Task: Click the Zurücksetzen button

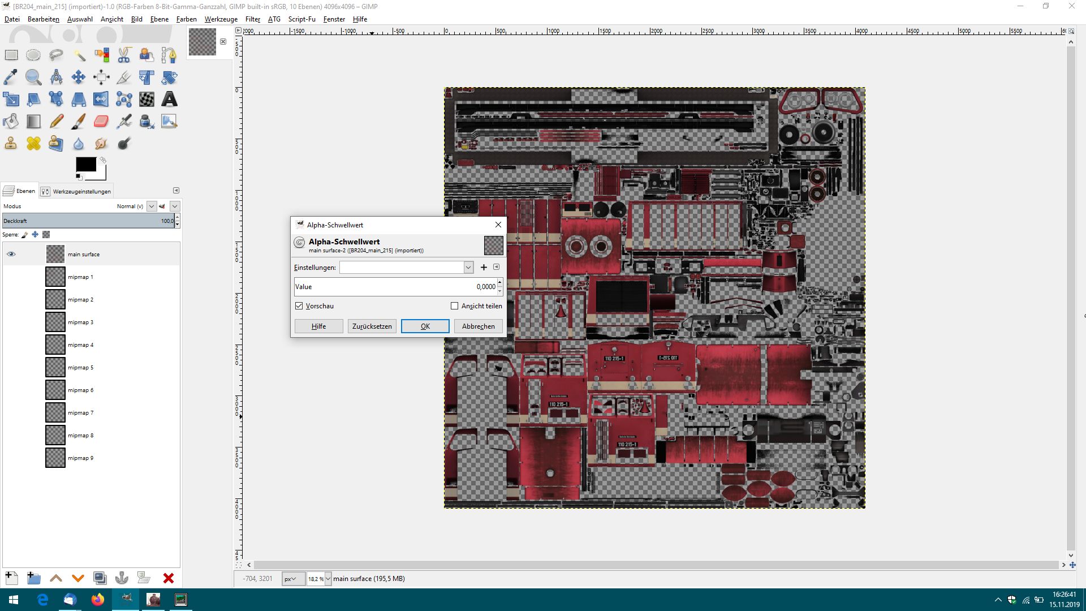Action: click(372, 326)
